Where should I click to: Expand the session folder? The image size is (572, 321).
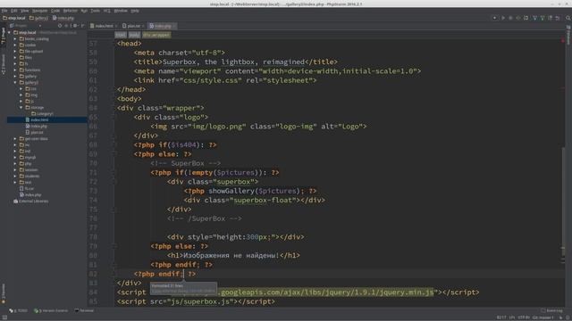click(15, 170)
